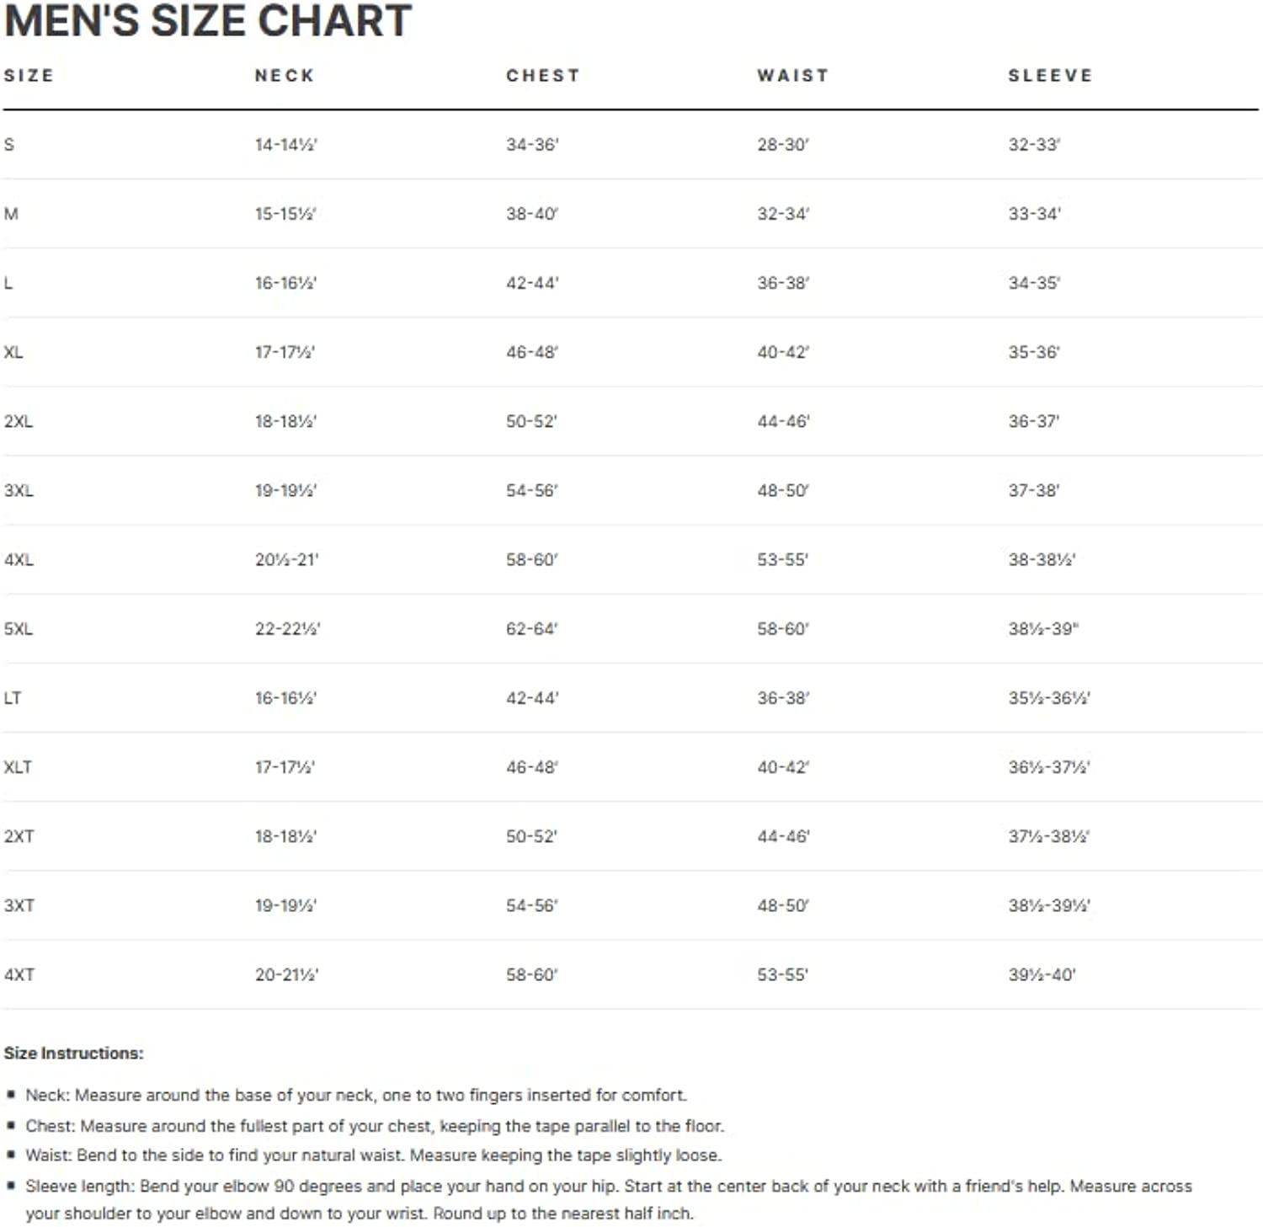Click the Men's Size Chart title
Screen dimensions: 1263x1227
click(208, 21)
